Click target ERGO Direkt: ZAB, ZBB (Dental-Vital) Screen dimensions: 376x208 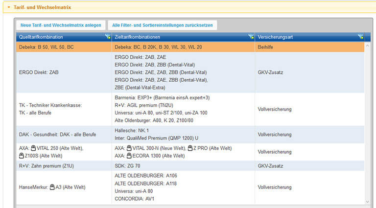tap(155, 65)
